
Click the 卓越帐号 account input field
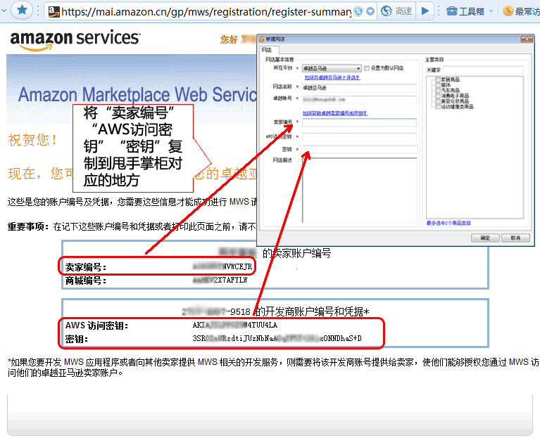(360, 100)
